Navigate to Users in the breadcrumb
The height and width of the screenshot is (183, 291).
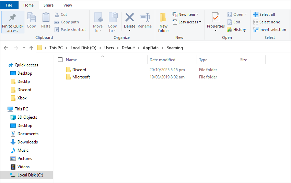pyautogui.click(x=109, y=48)
